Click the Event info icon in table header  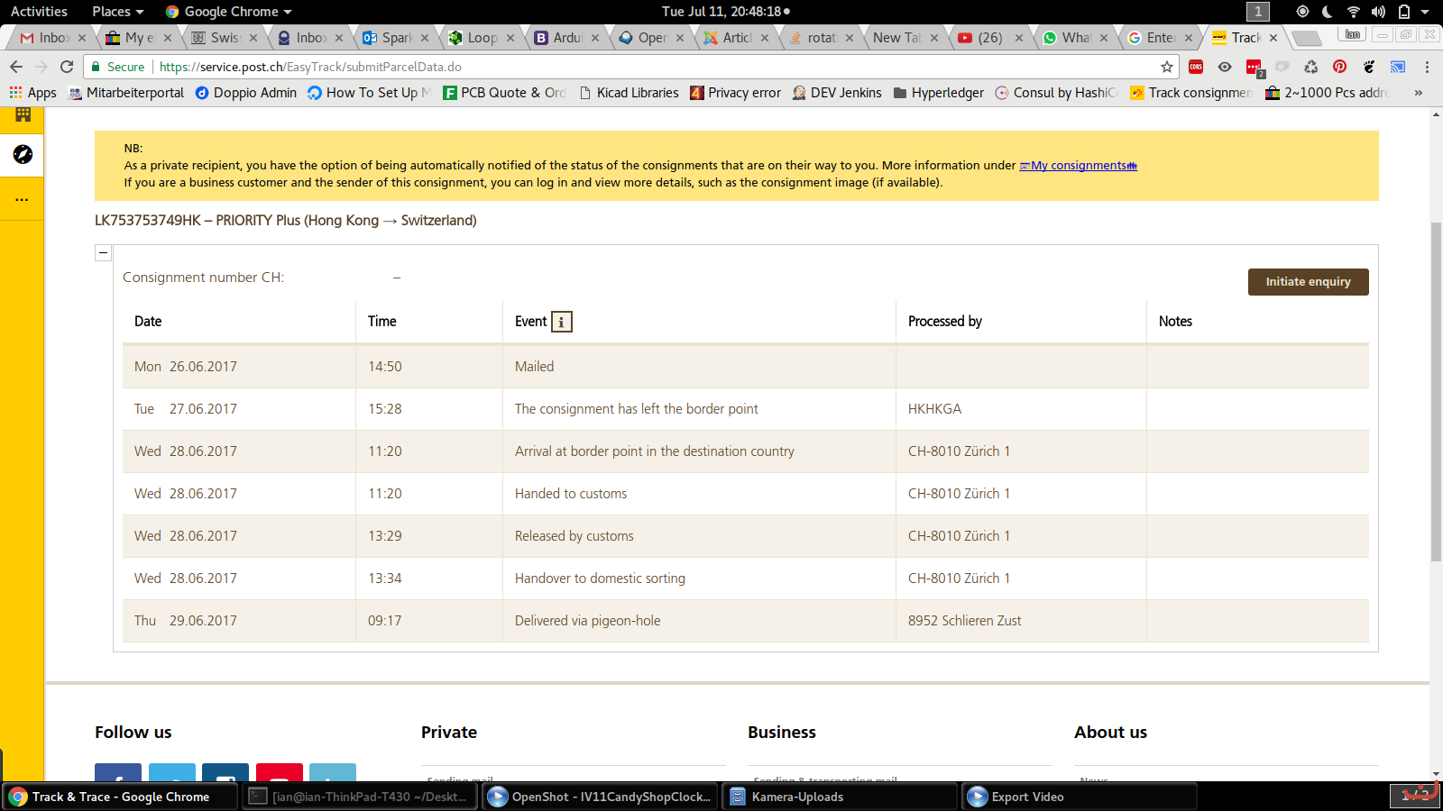click(561, 322)
